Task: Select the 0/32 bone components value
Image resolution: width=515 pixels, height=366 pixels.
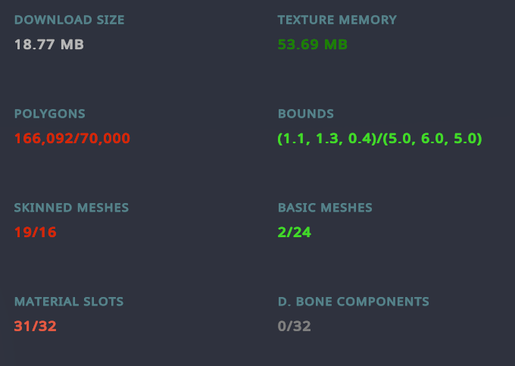Action: (295, 327)
